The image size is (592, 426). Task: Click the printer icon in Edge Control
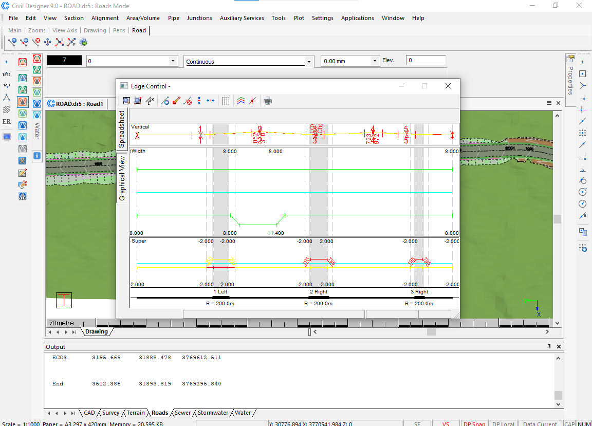[268, 101]
